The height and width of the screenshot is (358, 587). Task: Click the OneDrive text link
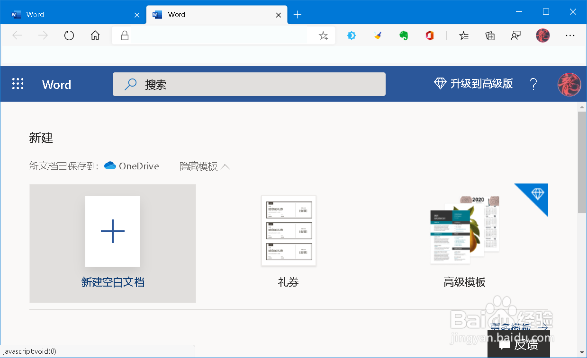(139, 166)
